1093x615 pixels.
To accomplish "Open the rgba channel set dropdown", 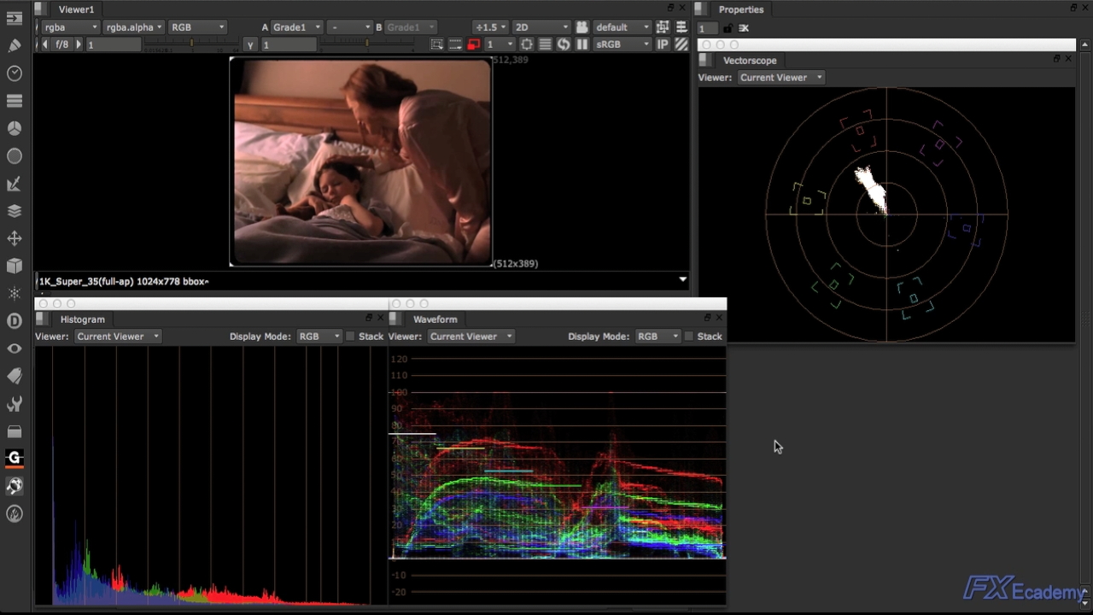I will coord(70,27).
